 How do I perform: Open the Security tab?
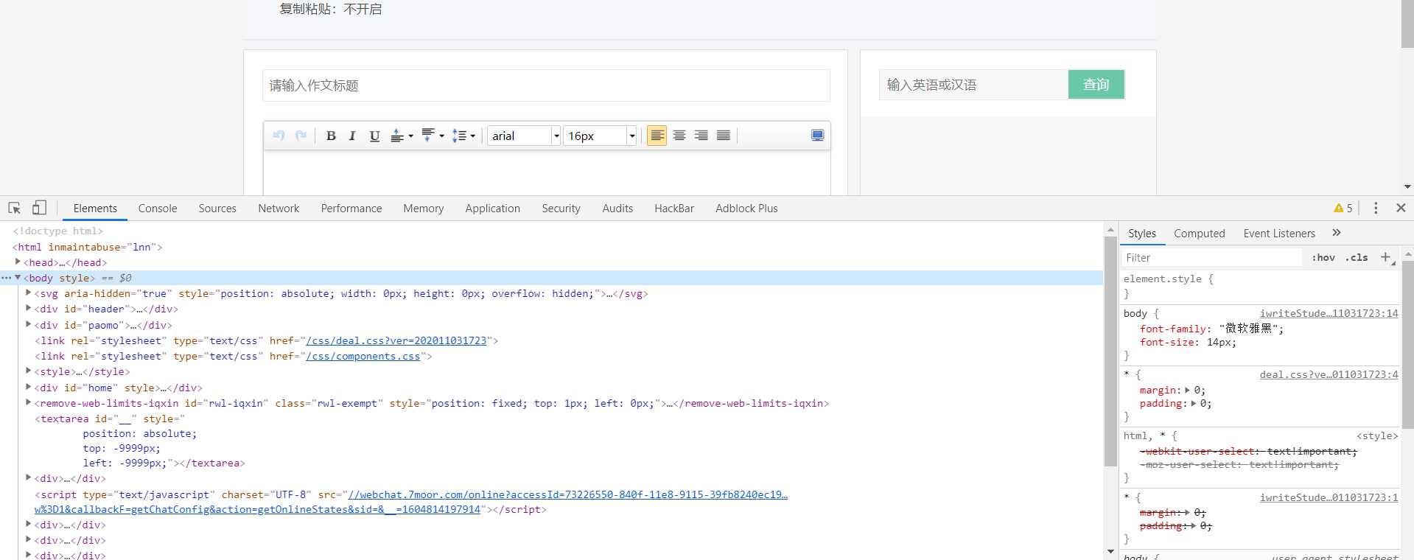click(561, 209)
